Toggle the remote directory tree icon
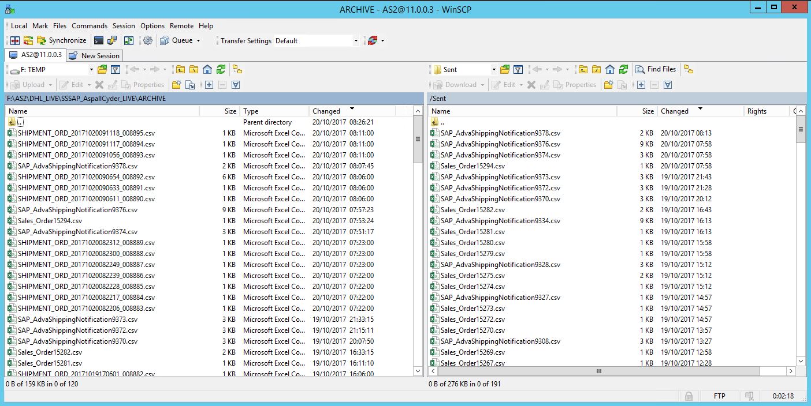Viewport: 811px width, 406px height. [688, 69]
